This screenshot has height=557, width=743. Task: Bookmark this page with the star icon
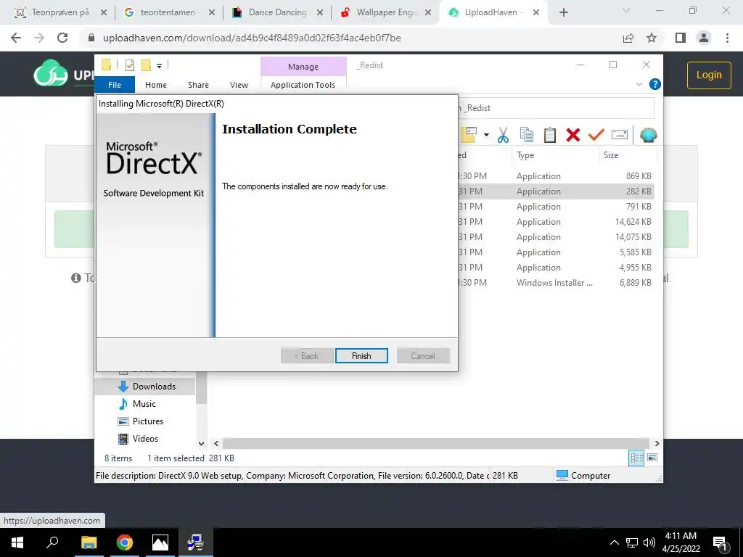click(652, 38)
